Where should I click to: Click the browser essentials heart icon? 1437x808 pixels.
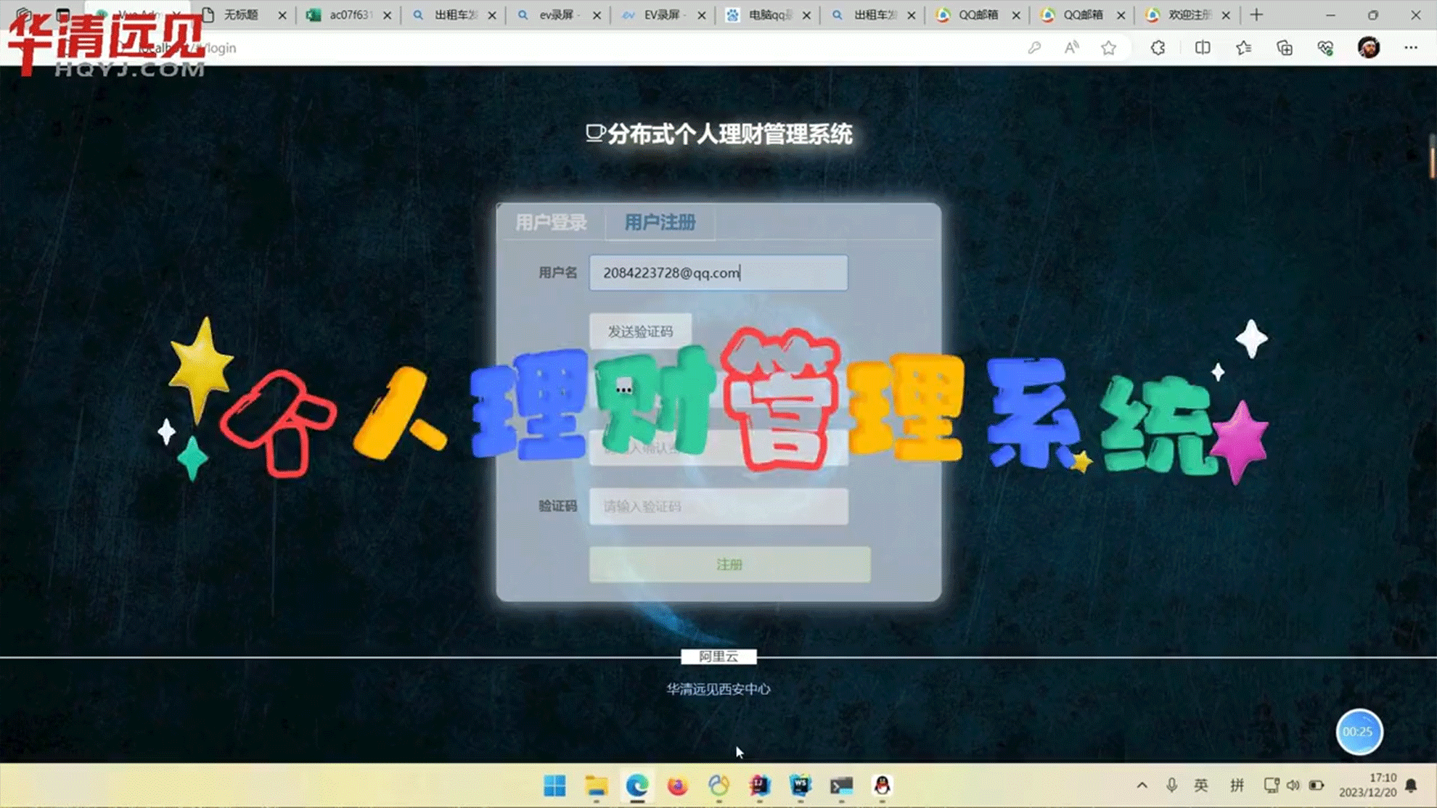click(x=1325, y=48)
